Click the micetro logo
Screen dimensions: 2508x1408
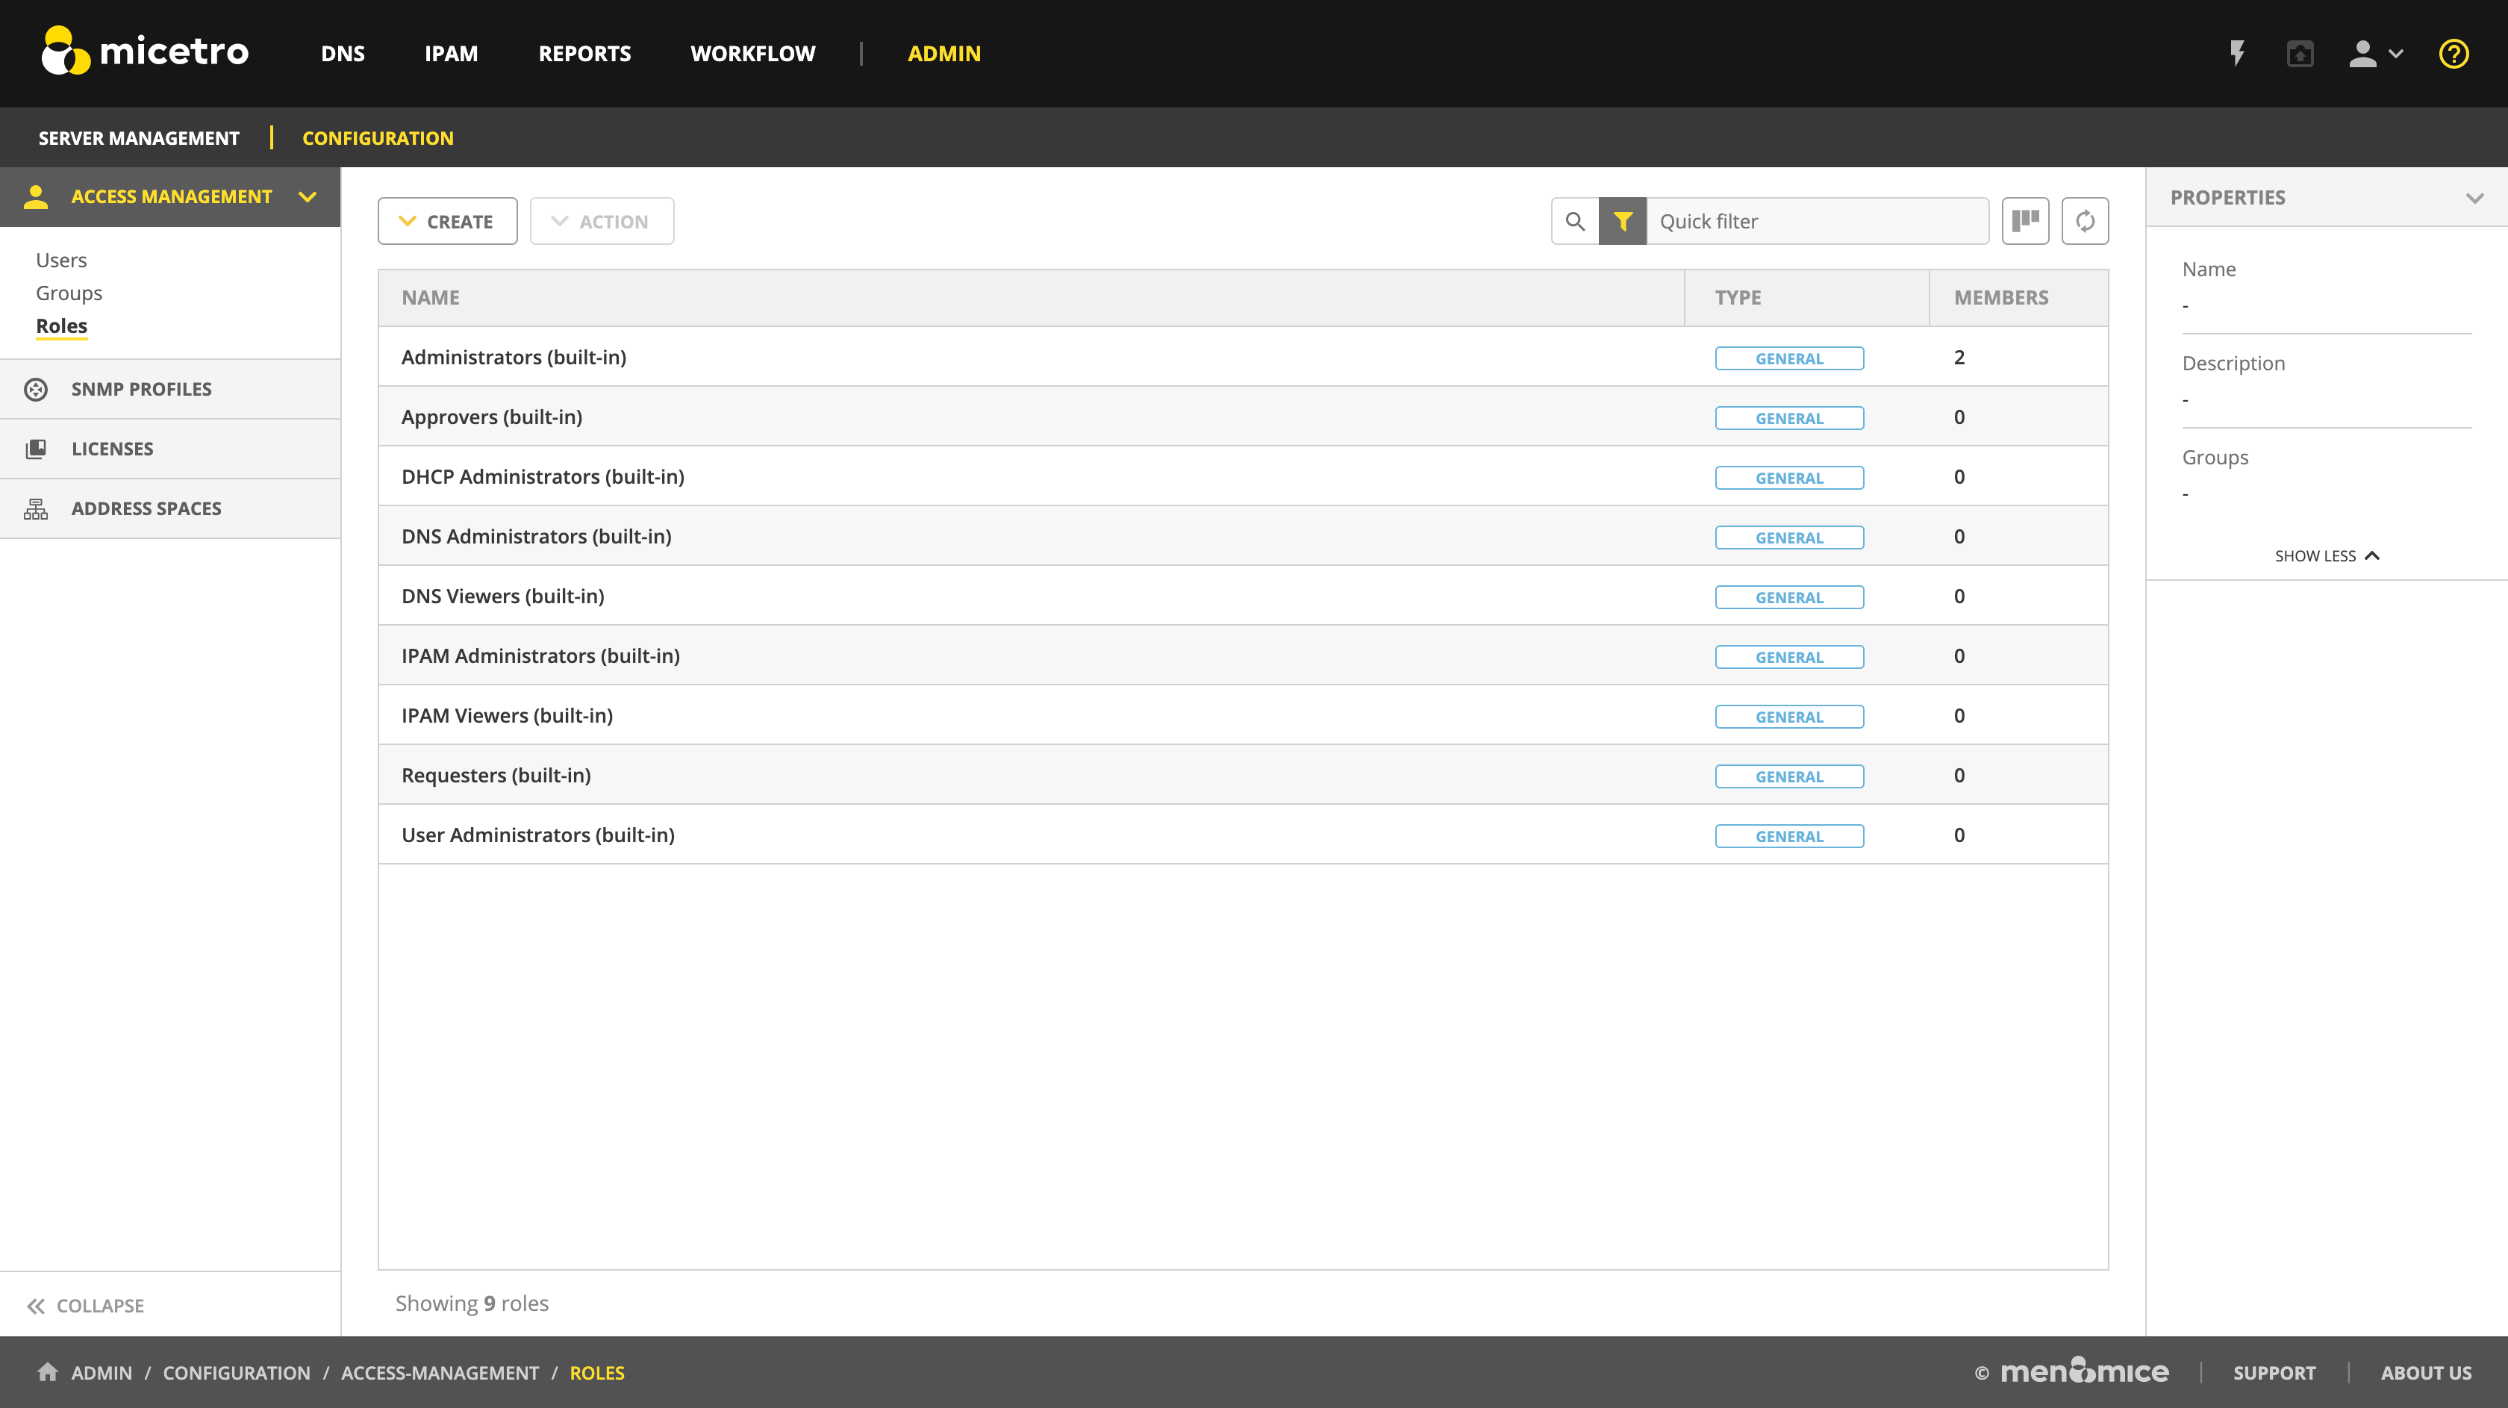pyautogui.click(x=145, y=51)
